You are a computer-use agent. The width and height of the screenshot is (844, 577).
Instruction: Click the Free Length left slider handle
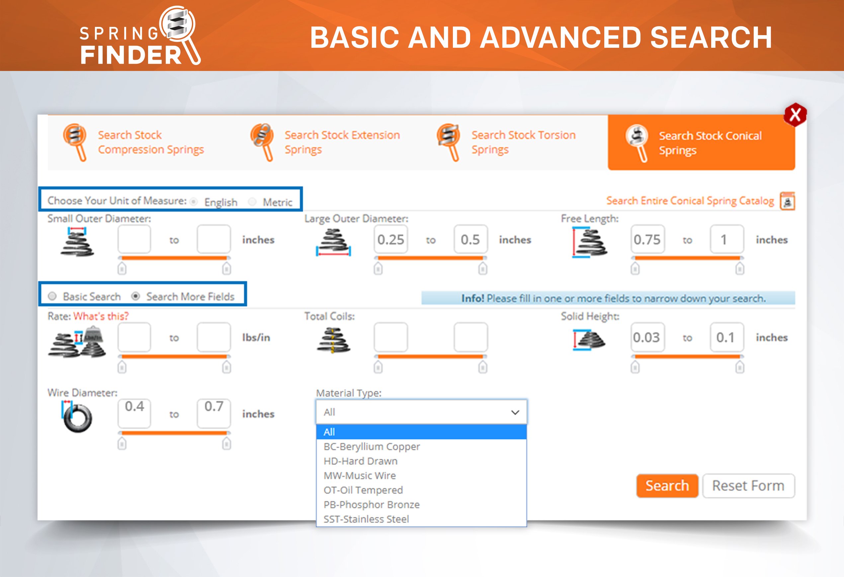[x=635, y=269]
